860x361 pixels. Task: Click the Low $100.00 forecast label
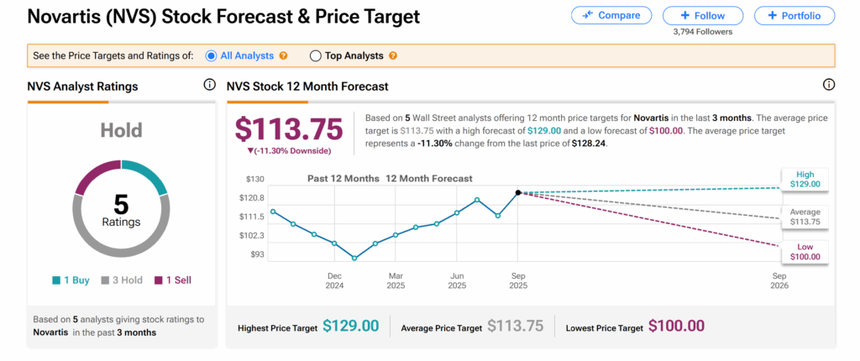pos(804,250)
